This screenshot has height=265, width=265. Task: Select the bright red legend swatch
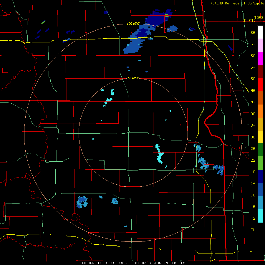point(260,85)
